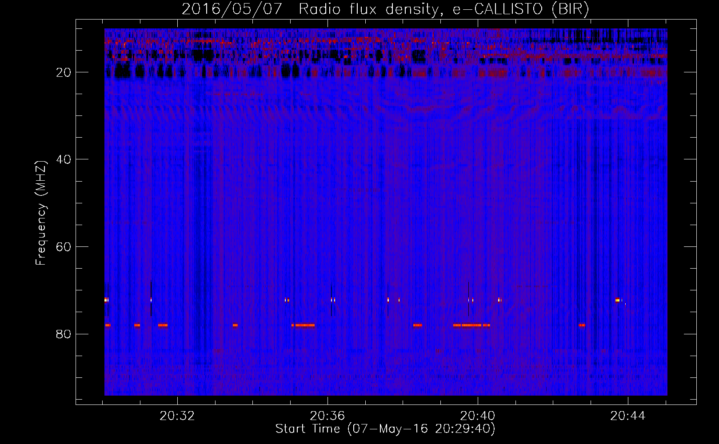Select the "Frequency (MHZ)" y-axis label
719x444 pixels.
(41, 213)
